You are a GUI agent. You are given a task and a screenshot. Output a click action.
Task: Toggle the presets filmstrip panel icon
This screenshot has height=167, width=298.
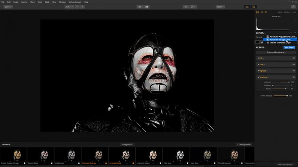click(x=247, y=7)
